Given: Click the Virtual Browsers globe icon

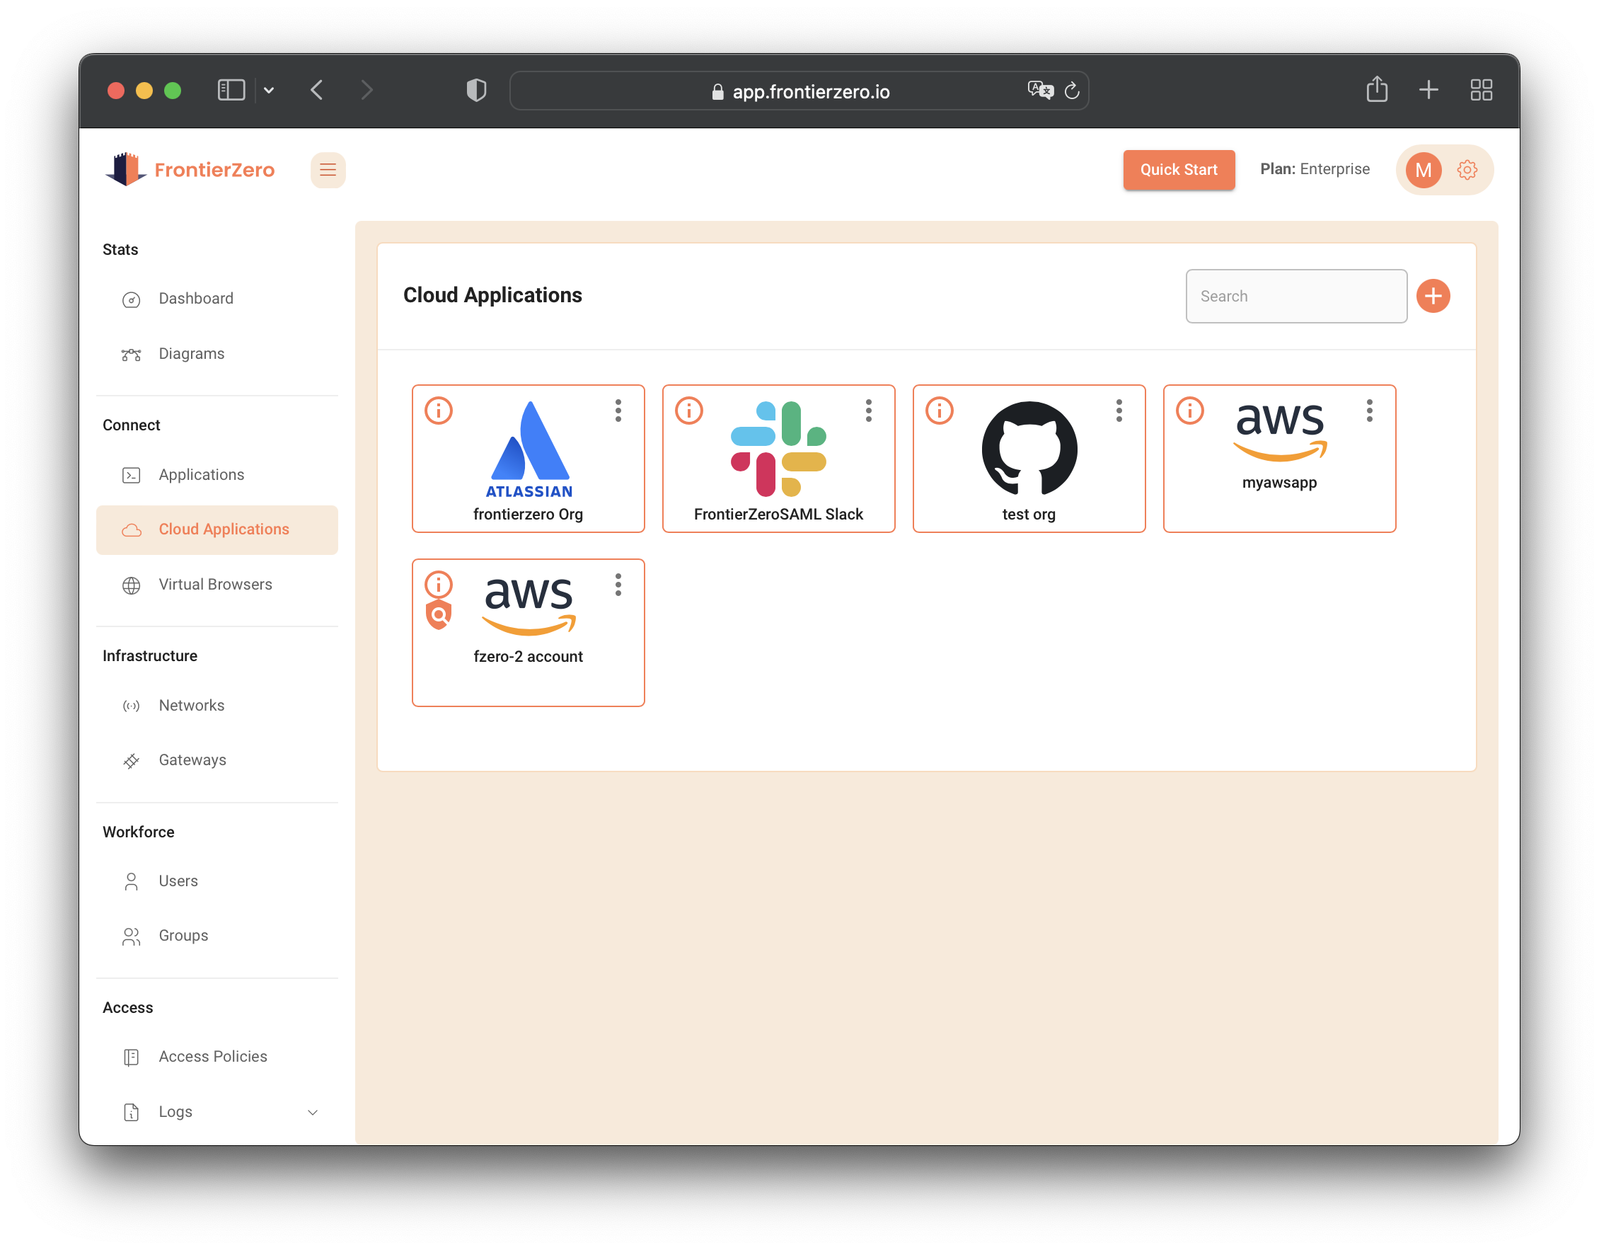Looking at the screenshot, I should 131,586.
